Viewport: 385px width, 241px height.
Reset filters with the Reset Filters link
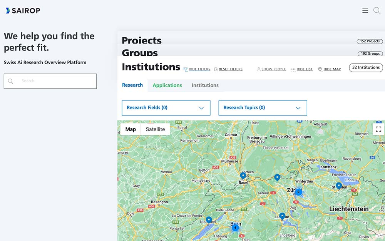pos(228,69)
